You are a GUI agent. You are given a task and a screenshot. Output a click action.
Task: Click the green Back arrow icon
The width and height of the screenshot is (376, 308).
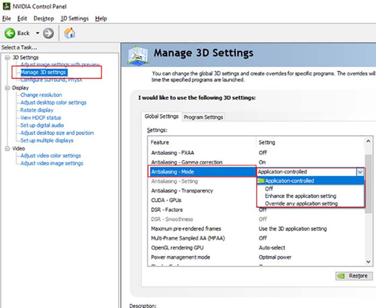point(10,33)
